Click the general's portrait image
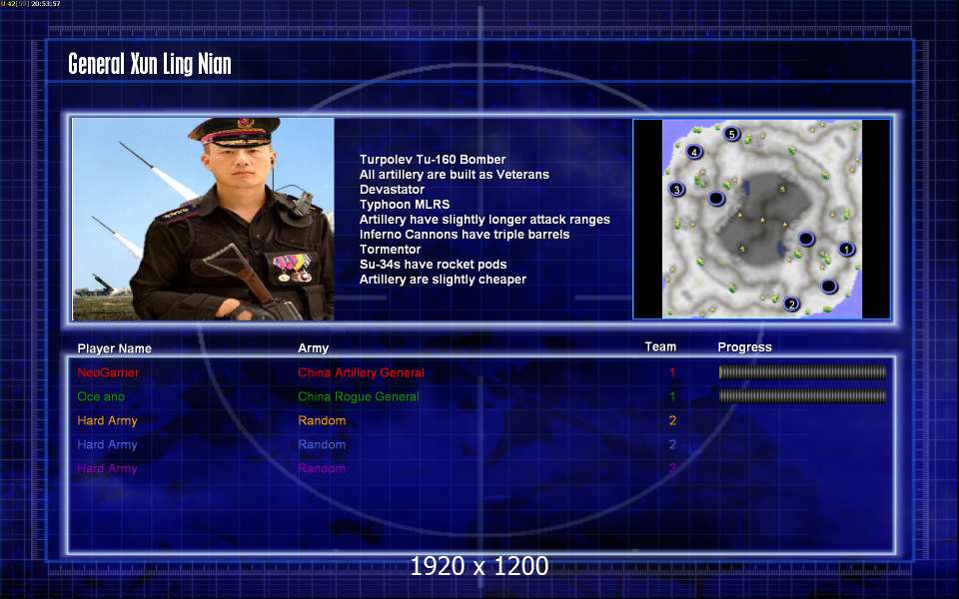Viewport: 959px width, 599px height. click(203, 219)
